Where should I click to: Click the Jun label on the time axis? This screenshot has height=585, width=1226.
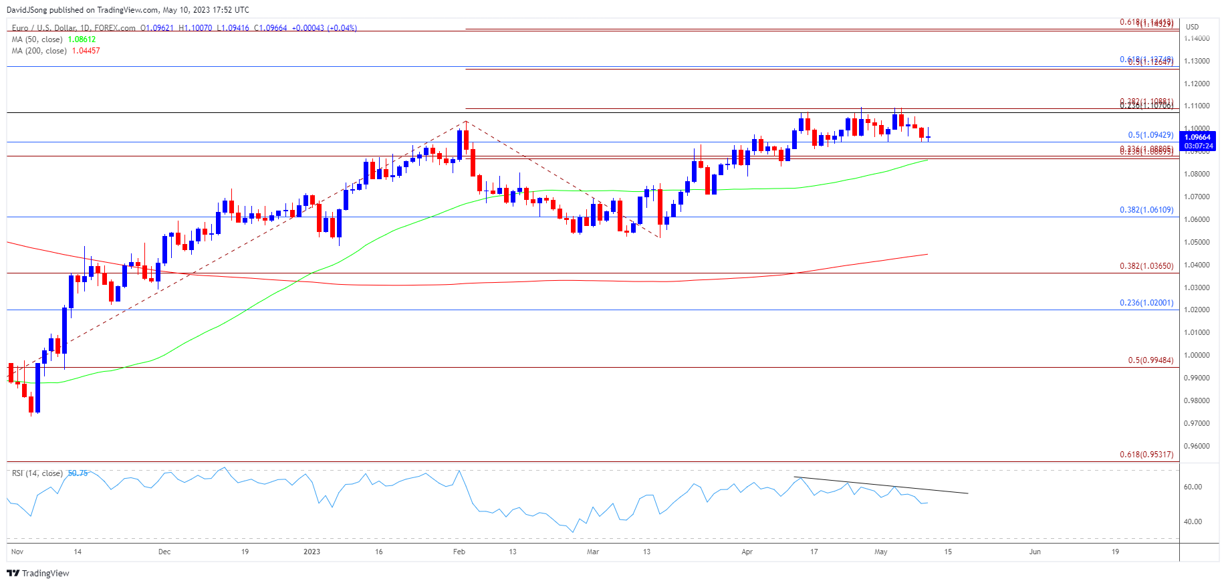1035,552
